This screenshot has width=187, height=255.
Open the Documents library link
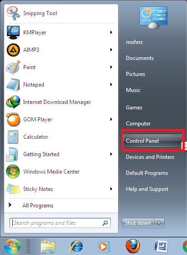click(x=140, y=58)
